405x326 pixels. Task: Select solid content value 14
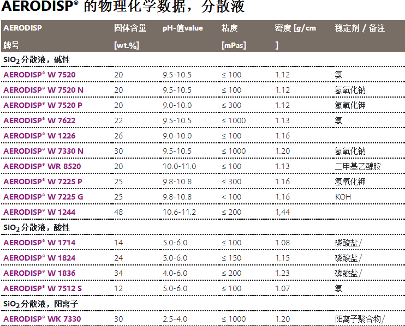point(118,243)
